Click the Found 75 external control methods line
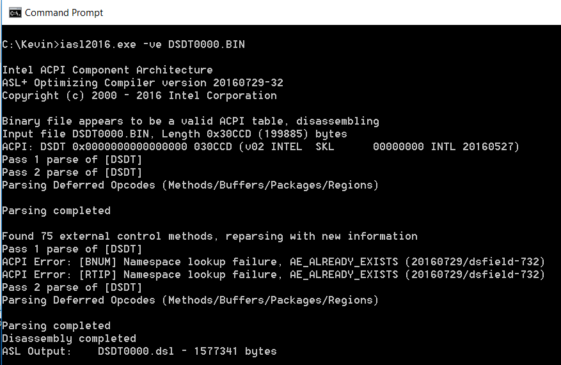The image size is (561, 365). point(210,237)
